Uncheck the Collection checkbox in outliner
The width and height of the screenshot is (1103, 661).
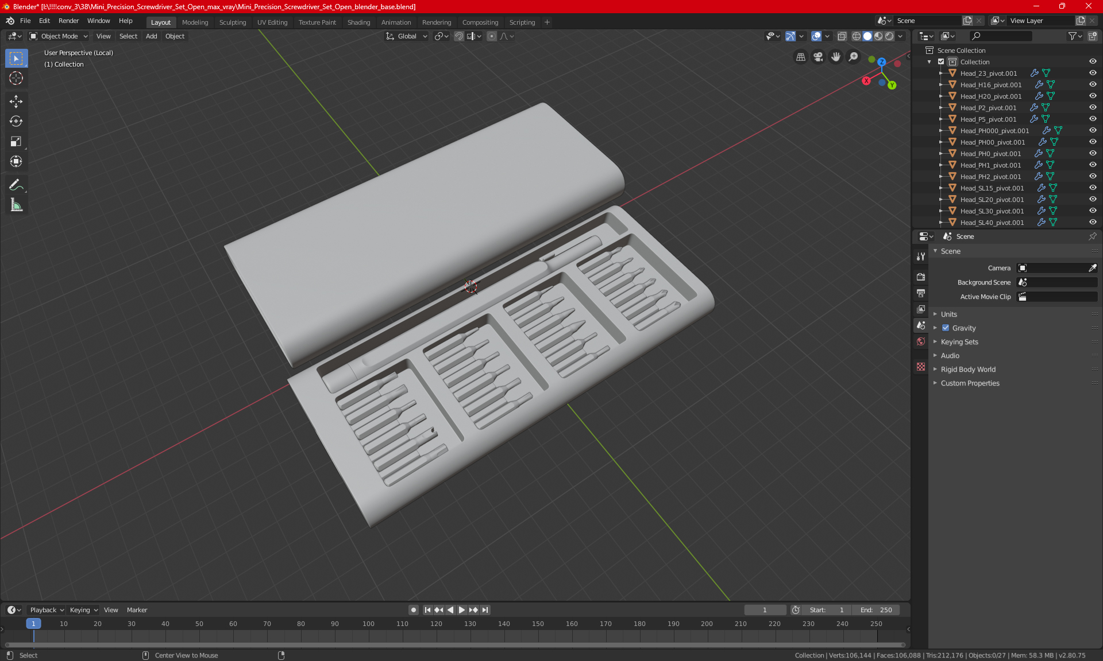(x=941, y=62)
